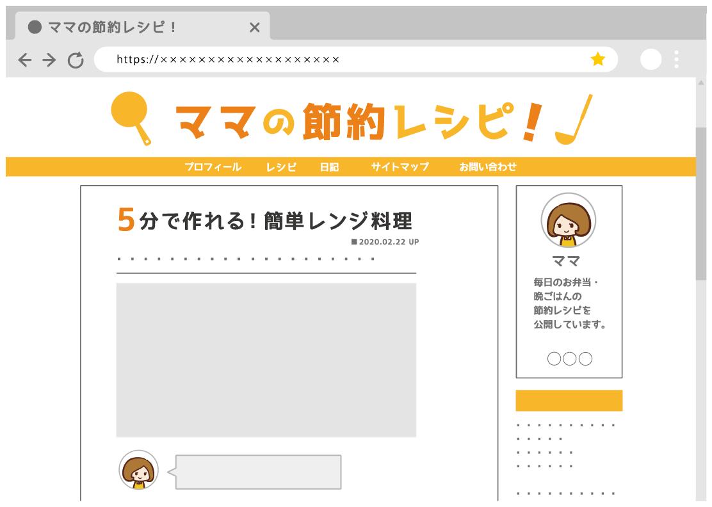Click the frying pan logo icon
This screenshot has height=507, width=712.
point(131,118)
